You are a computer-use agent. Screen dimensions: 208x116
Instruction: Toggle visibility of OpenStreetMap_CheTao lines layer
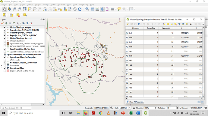5,49
